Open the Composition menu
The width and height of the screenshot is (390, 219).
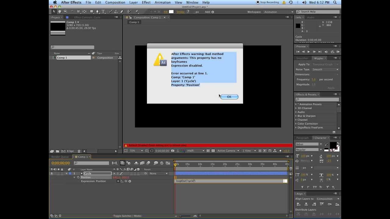(x=115, y=2)
